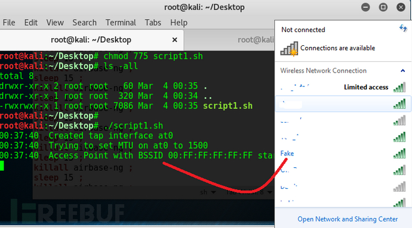This screenshot has width=412, height=228.
Task: Select the Limited access network entry
Action: pos(343,87)
